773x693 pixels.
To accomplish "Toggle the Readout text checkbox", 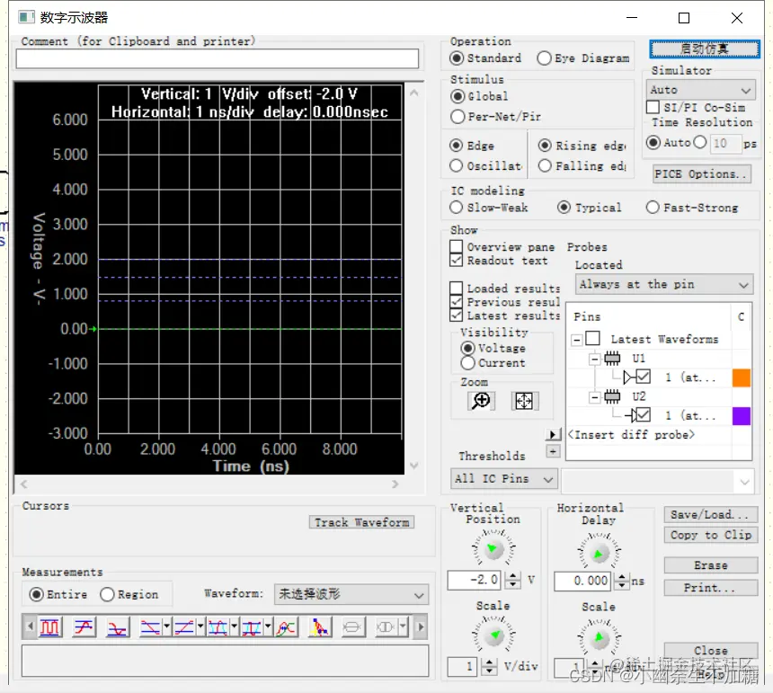I will (x=457, y=260).
